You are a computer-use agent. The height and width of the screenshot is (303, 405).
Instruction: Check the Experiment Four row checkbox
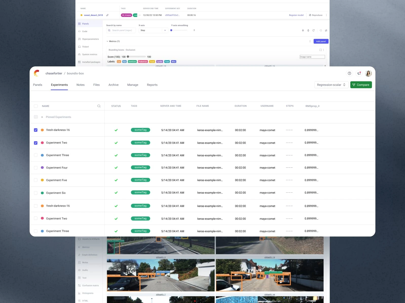pos(36,168)
